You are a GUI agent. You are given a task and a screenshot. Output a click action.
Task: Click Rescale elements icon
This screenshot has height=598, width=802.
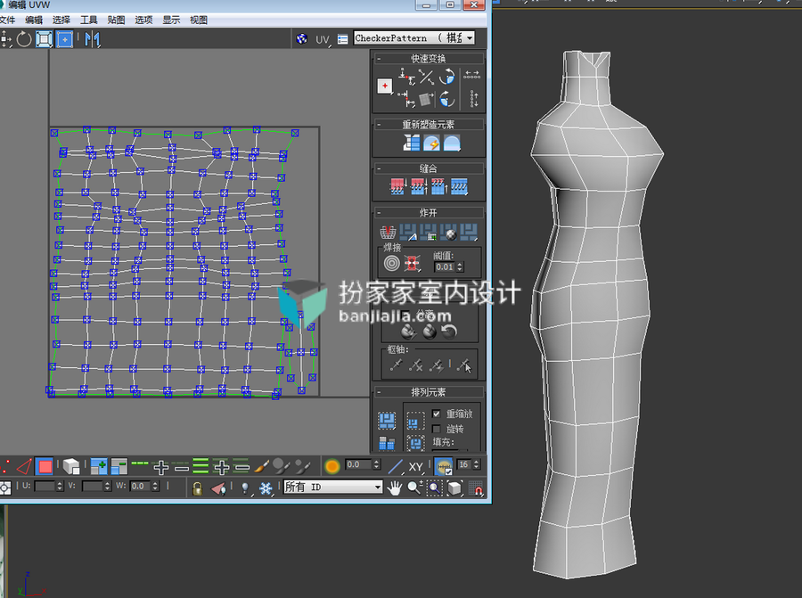coord(387,443)
